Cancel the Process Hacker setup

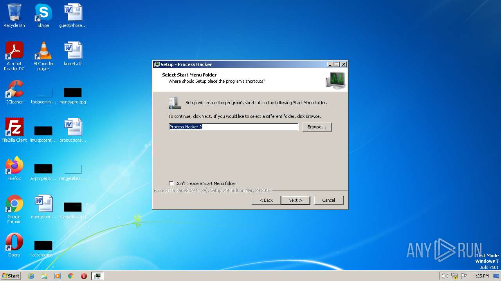click(329, 200)
